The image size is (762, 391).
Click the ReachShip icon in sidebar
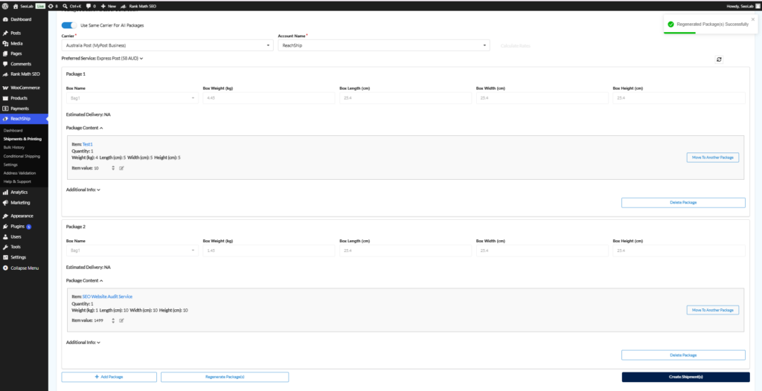(x=5, y=119)
